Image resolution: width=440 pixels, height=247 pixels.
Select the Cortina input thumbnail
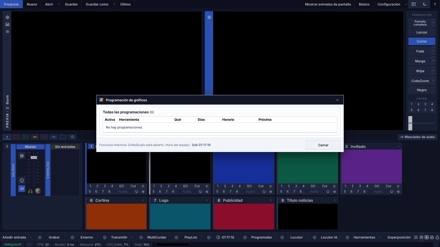117,216
